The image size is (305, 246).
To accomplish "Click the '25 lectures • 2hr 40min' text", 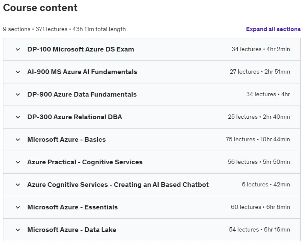I will coord(259,117).
